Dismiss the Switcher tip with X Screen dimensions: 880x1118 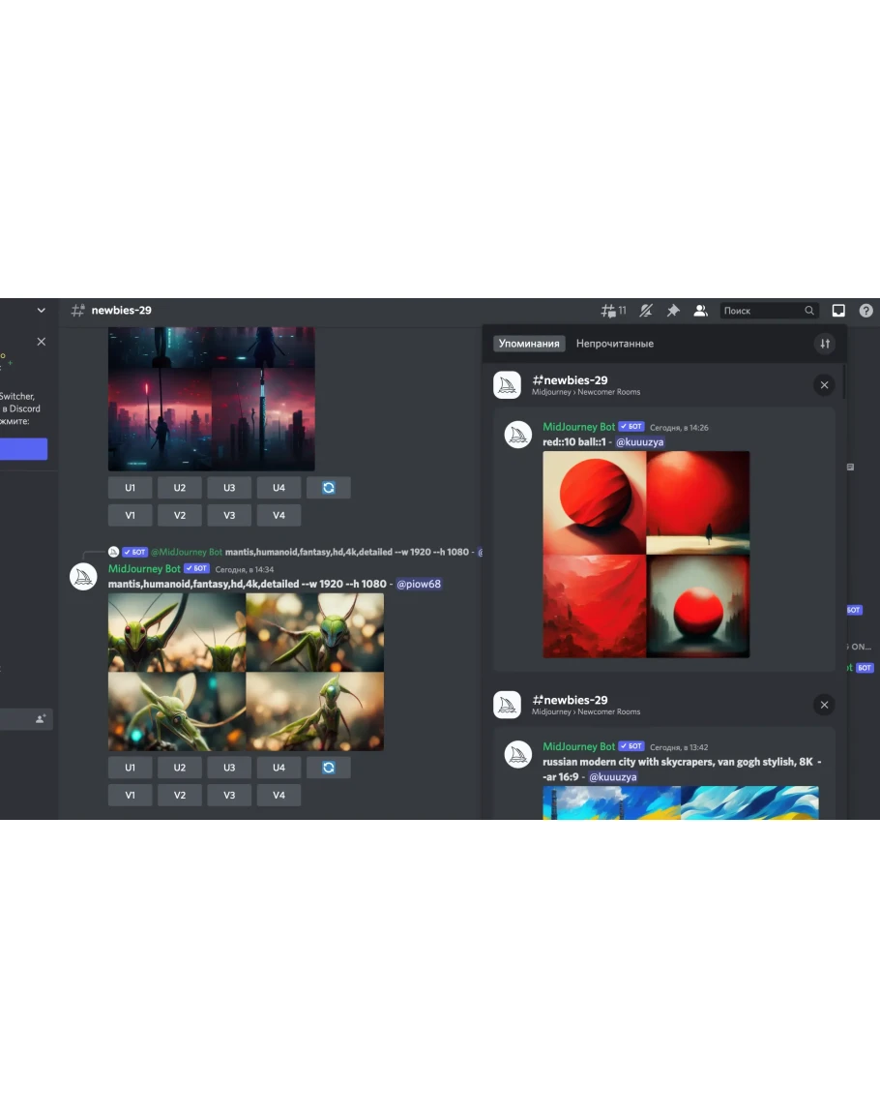(41, 342)
